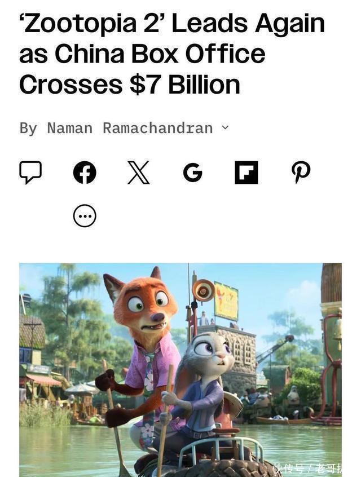This screenshot has height=477, width=361.
Task: Open the comments speech bubble icon
Action: (30, 172)
